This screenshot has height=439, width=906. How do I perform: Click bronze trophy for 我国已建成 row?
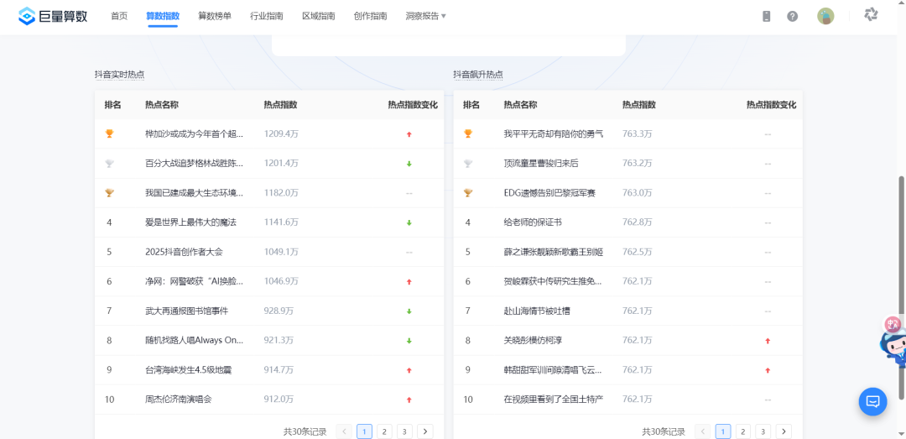point(109,192)
